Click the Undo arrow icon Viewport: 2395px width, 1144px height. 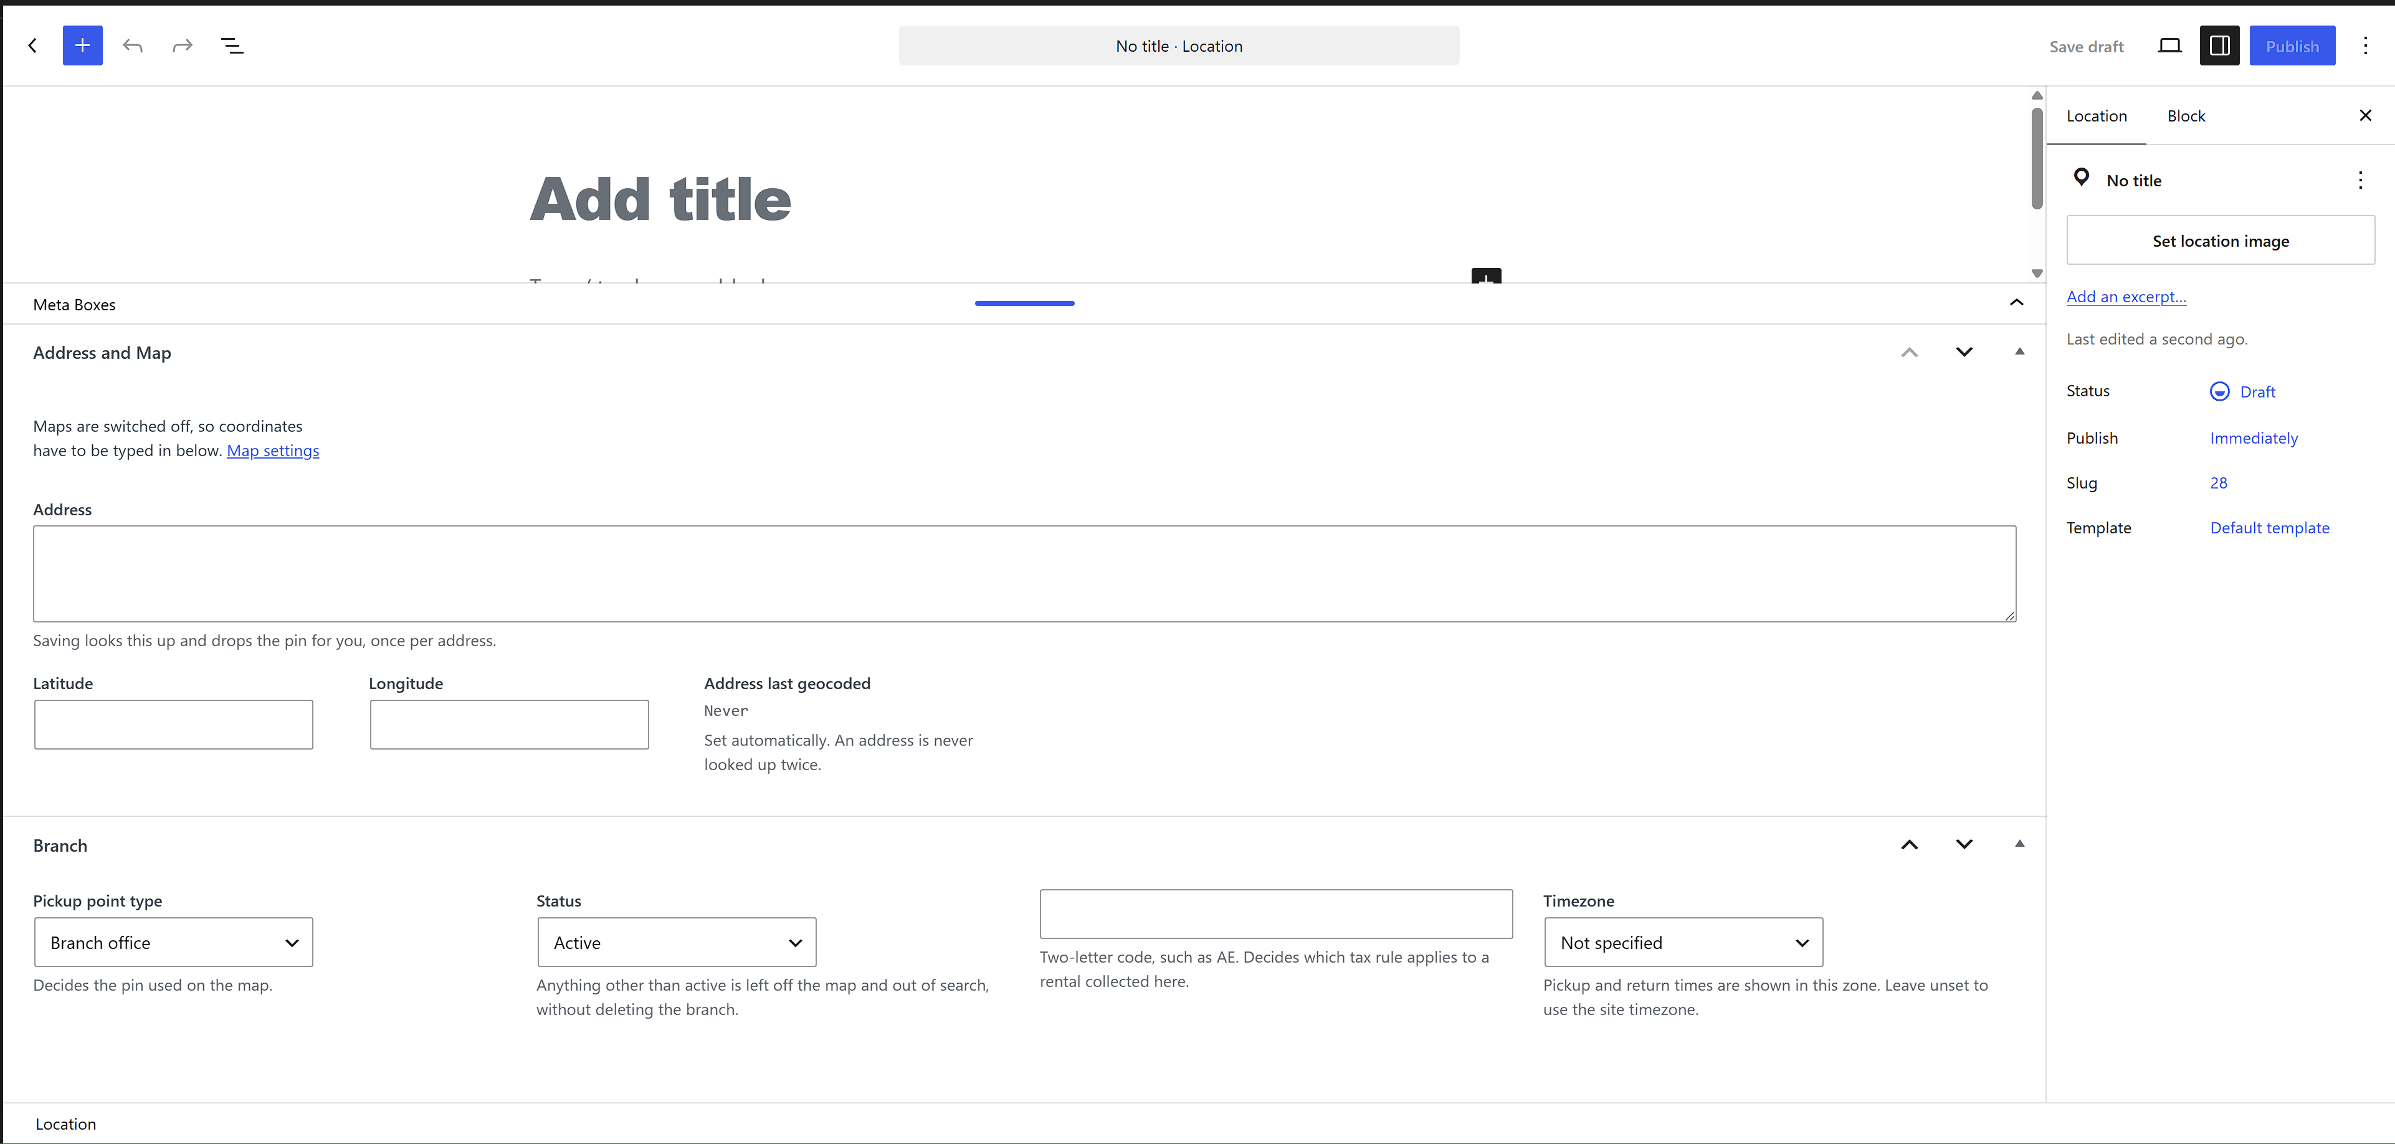click(133, 45)
